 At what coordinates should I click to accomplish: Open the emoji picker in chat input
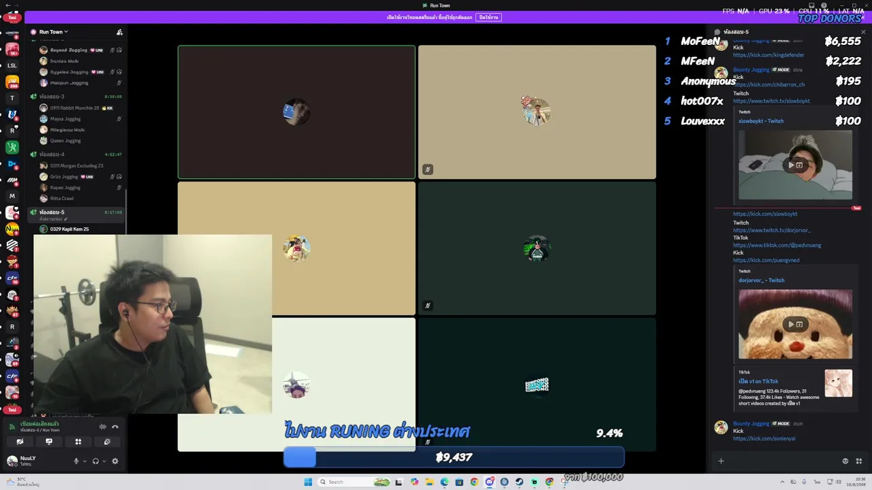(x=845, y=461)
